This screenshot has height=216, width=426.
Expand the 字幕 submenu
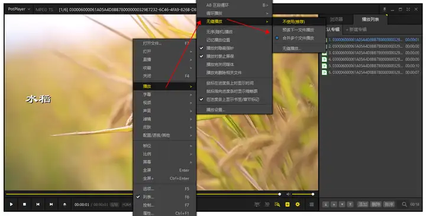pos(164,94)
